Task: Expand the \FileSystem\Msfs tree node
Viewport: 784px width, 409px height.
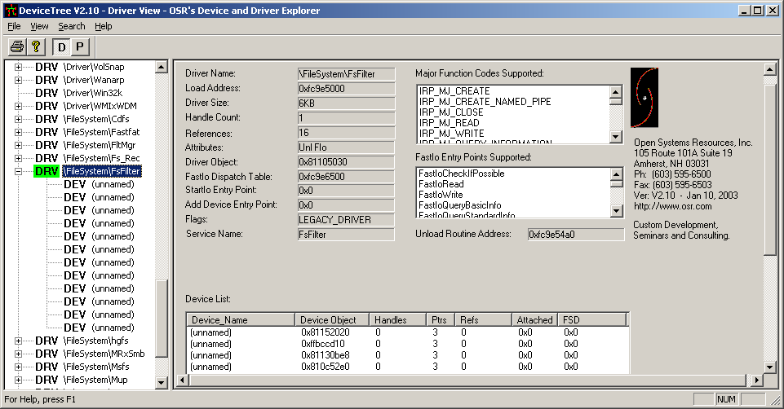Action: pos(18,367)
